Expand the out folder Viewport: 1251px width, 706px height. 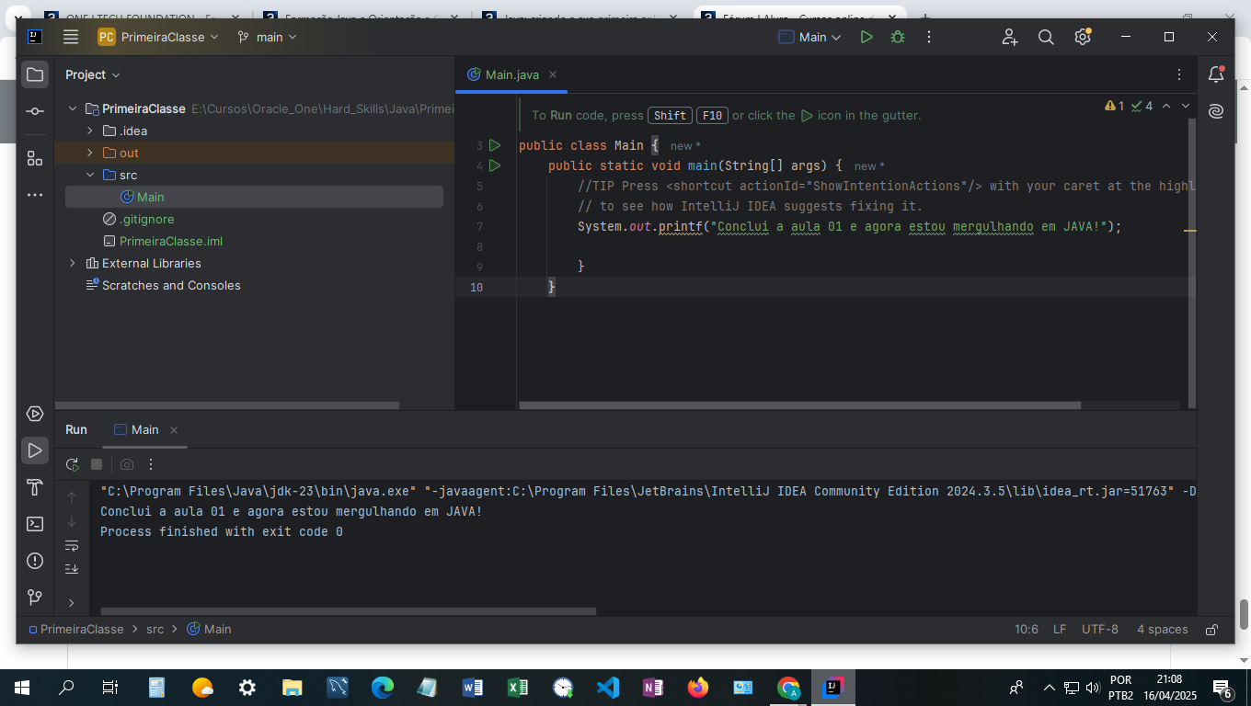[90, 153]
